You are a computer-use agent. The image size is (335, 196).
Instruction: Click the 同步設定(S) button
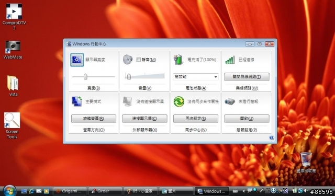(196, 119)
